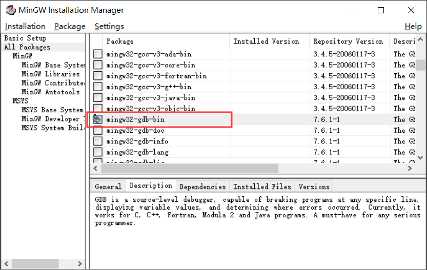Maximize the MinGW Installation Manager window
Viewport: 427px width, 270px height.
(381, 10)
